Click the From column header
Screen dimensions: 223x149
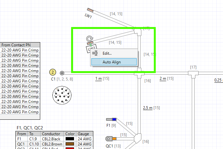coord(22,134)
